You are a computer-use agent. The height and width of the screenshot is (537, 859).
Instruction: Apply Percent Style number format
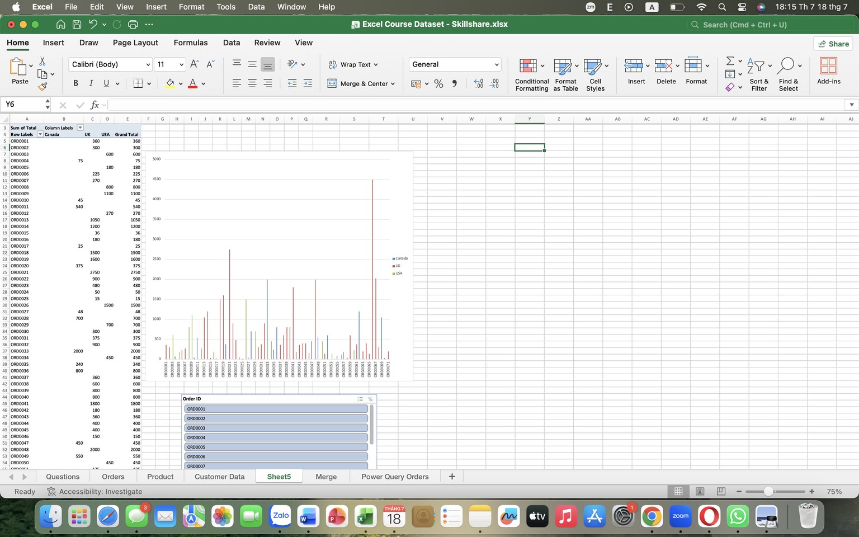tap(438, 83)
